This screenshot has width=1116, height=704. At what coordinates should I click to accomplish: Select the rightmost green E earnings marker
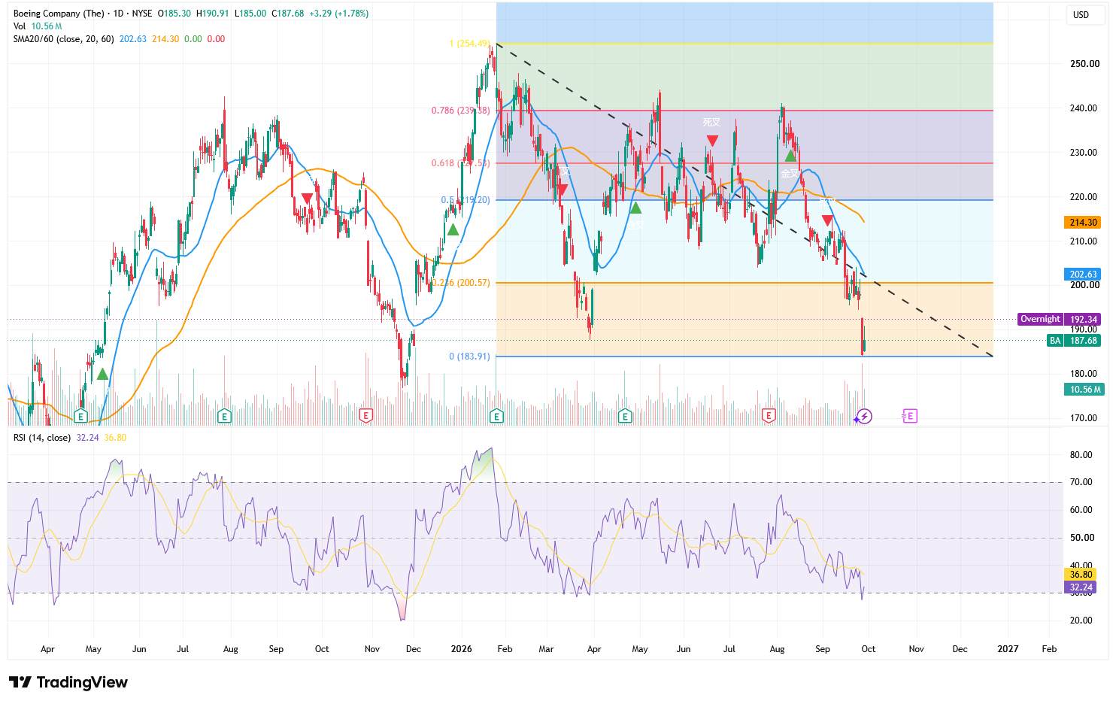click(x=625, y=416)
